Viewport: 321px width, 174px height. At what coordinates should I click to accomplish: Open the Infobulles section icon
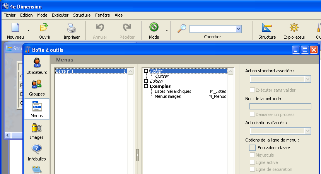coord(37,149)
